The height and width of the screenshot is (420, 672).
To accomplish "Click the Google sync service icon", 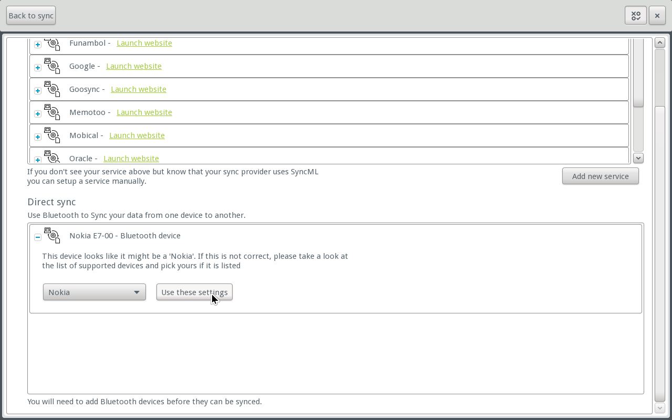I will pos(52,66).
